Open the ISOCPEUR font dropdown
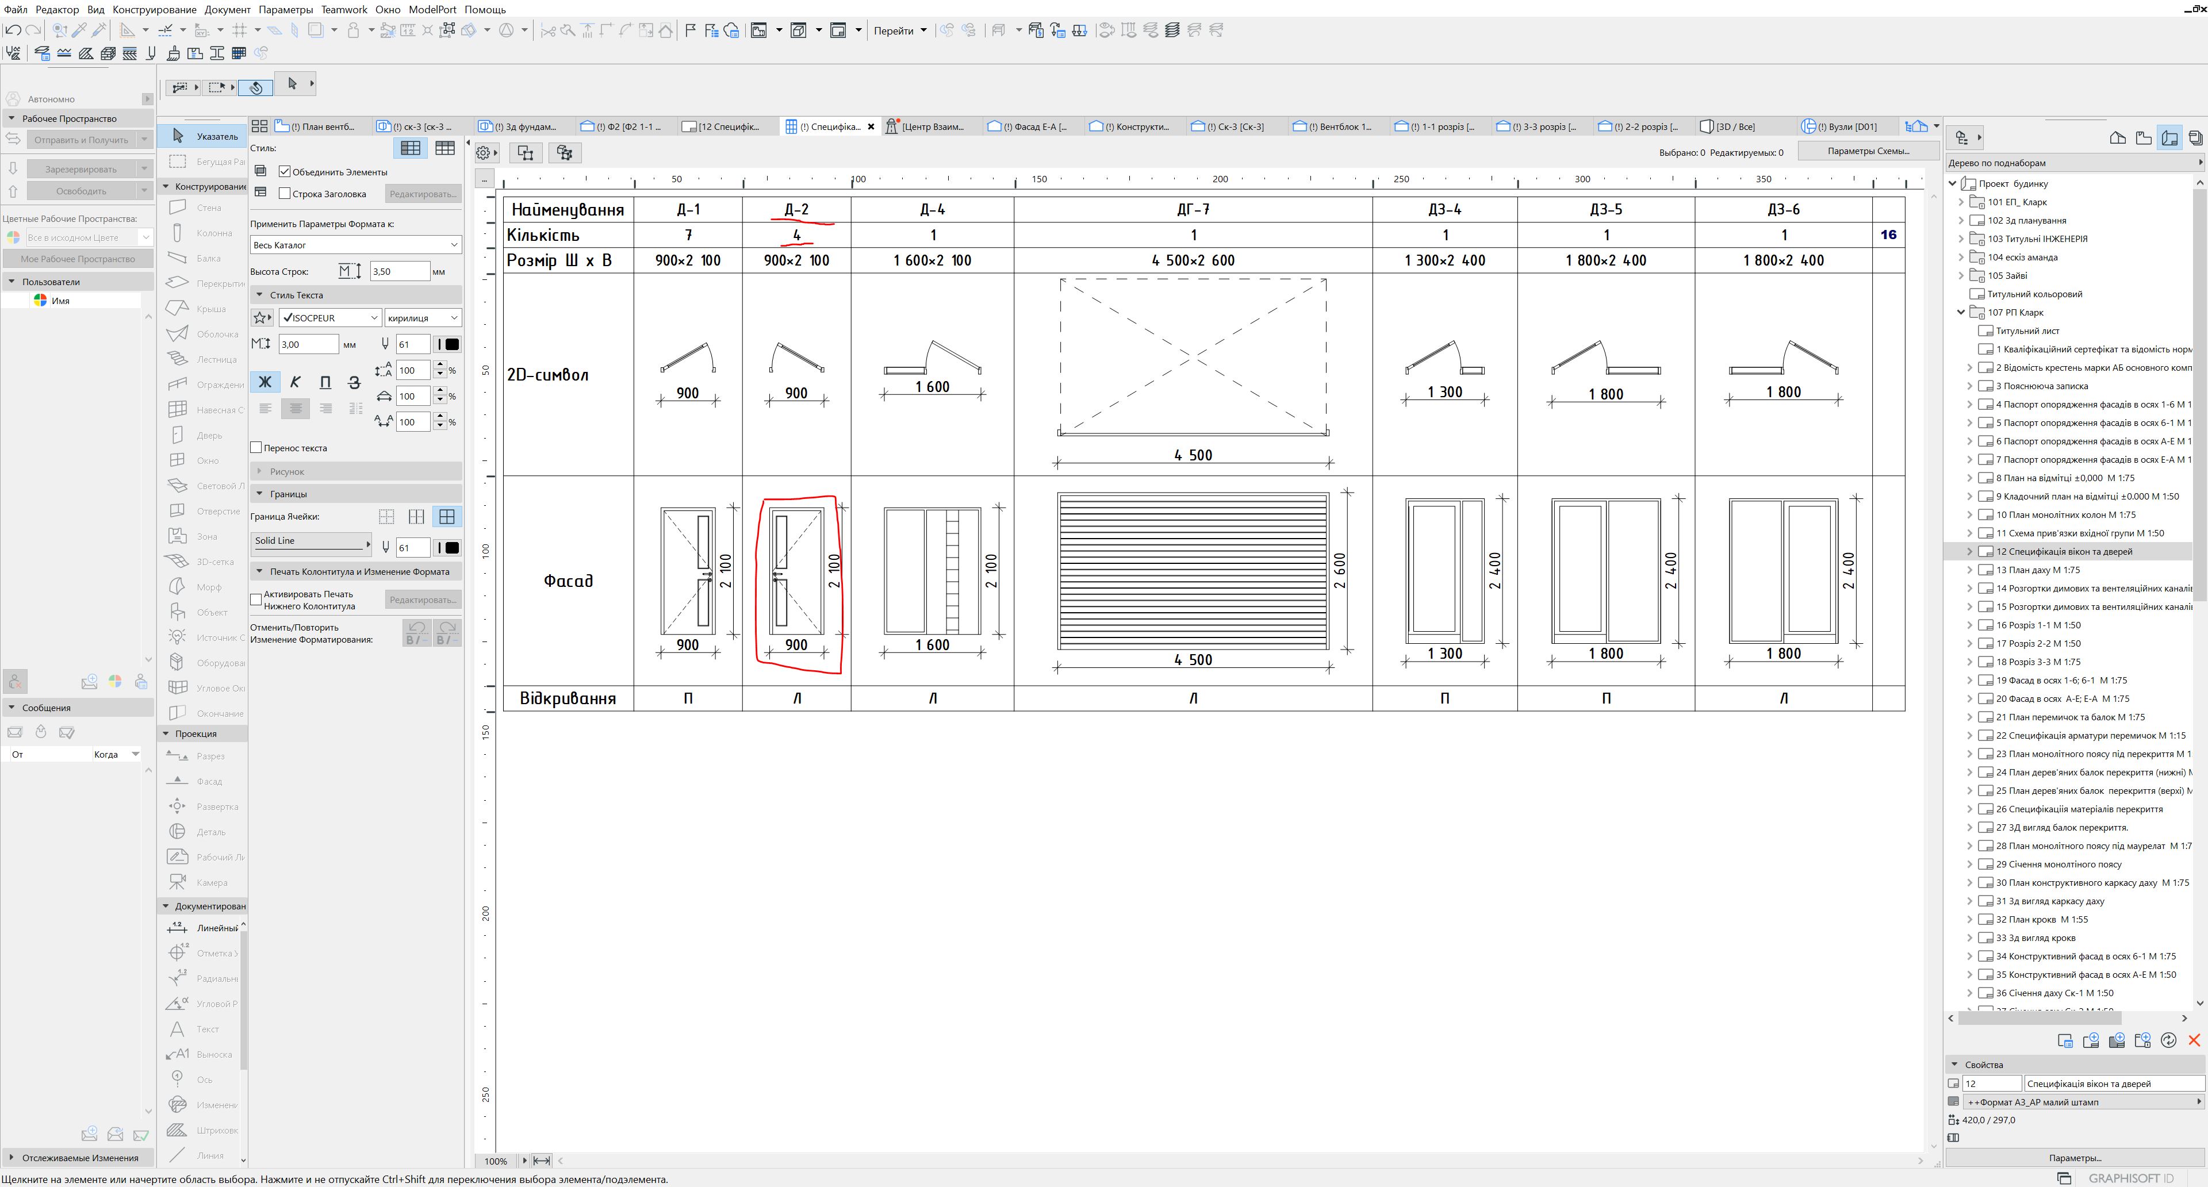This screenshot has height=1187, width=2208. pyautogui.click(x=330, y=318)
